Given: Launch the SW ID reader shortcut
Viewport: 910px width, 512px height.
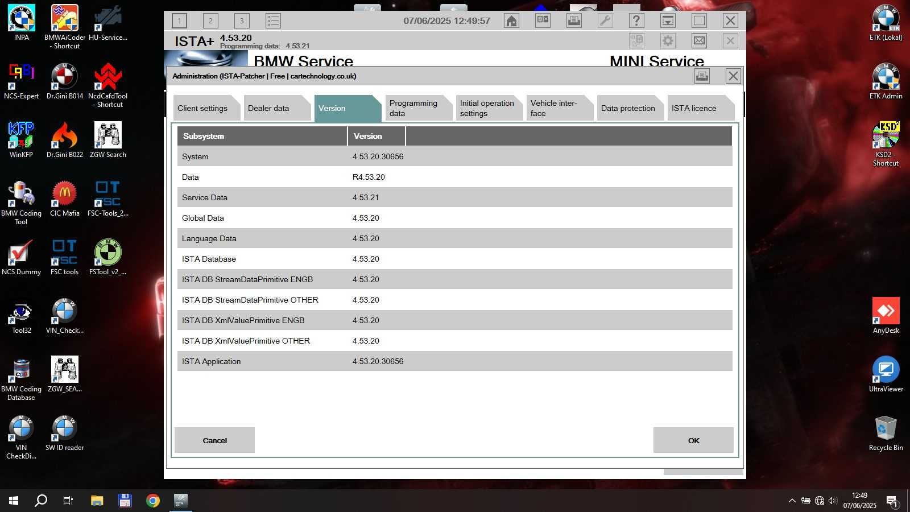Looking at the screenshot, I should pyautogui.click(x=65, y=433).
